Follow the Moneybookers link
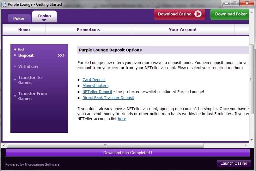Image resolution: width=256 pixels, height=171 pixels. pos(95,86)
